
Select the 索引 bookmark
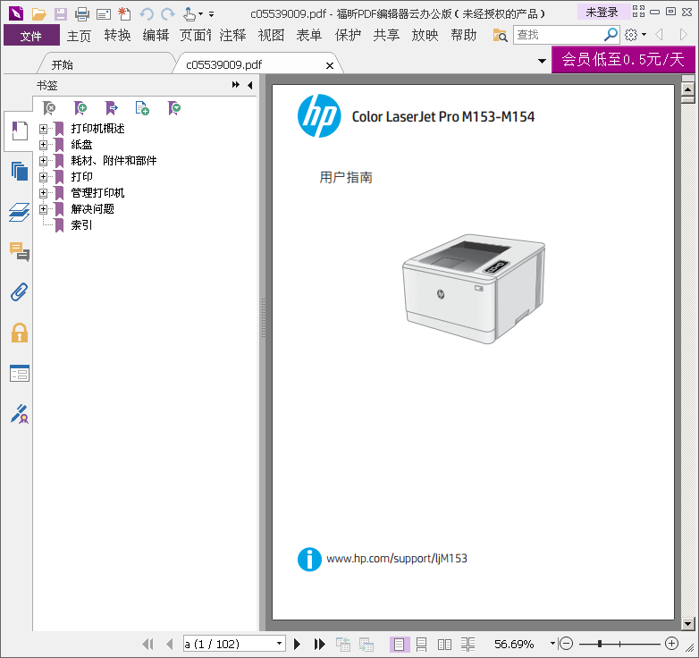[x=81, y=225]
